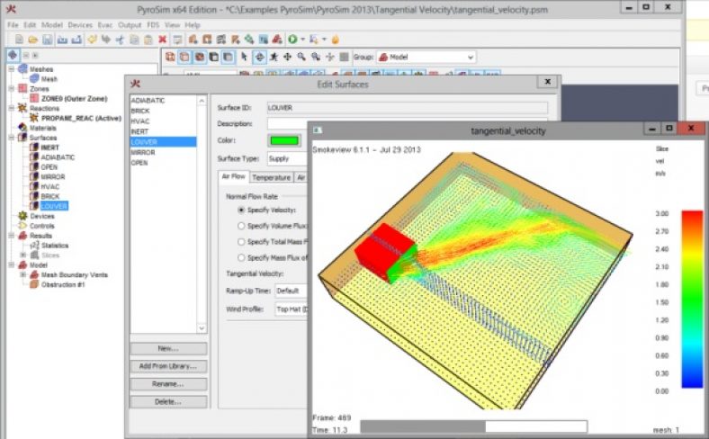Image resolution: width=709 pixels, height=439 pixels.
Task: Switch to the Temperature tab
Action: [x=271, y=178]
